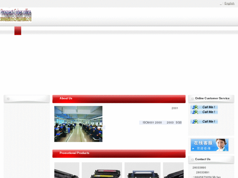Click the third Call Me! chat button
This screenshot has width=238, height=178.
pyautogui.click(x=204, y=121)
